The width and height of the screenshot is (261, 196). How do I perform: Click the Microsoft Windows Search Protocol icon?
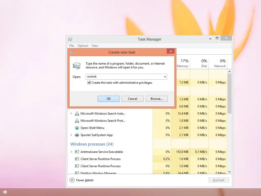77,121
